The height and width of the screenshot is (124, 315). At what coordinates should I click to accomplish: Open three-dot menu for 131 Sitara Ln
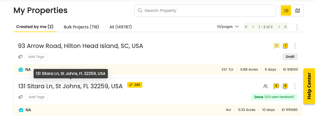pyautogui.click(x=295, y=86)
